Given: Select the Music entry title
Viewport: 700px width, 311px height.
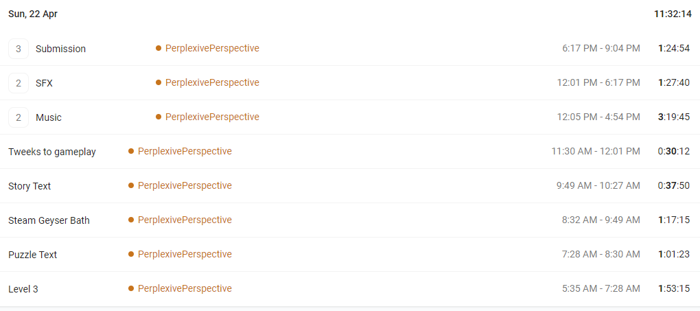Looking at the screenshot, I should (49, 117).
